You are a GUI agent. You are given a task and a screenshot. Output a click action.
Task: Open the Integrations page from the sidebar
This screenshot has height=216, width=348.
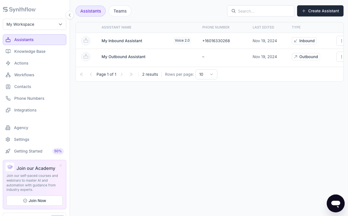click(25, 110)
